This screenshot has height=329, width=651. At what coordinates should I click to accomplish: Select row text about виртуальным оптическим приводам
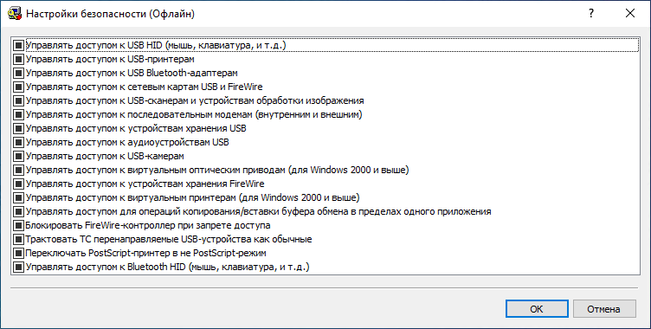217,170
